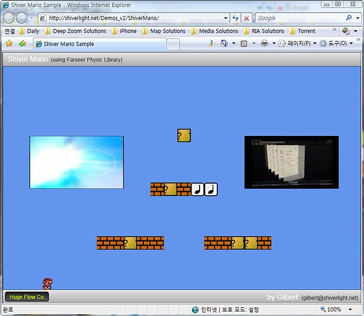Screen dimensions: 364x316
Task: Open a new blank tab
Action: 173,44
